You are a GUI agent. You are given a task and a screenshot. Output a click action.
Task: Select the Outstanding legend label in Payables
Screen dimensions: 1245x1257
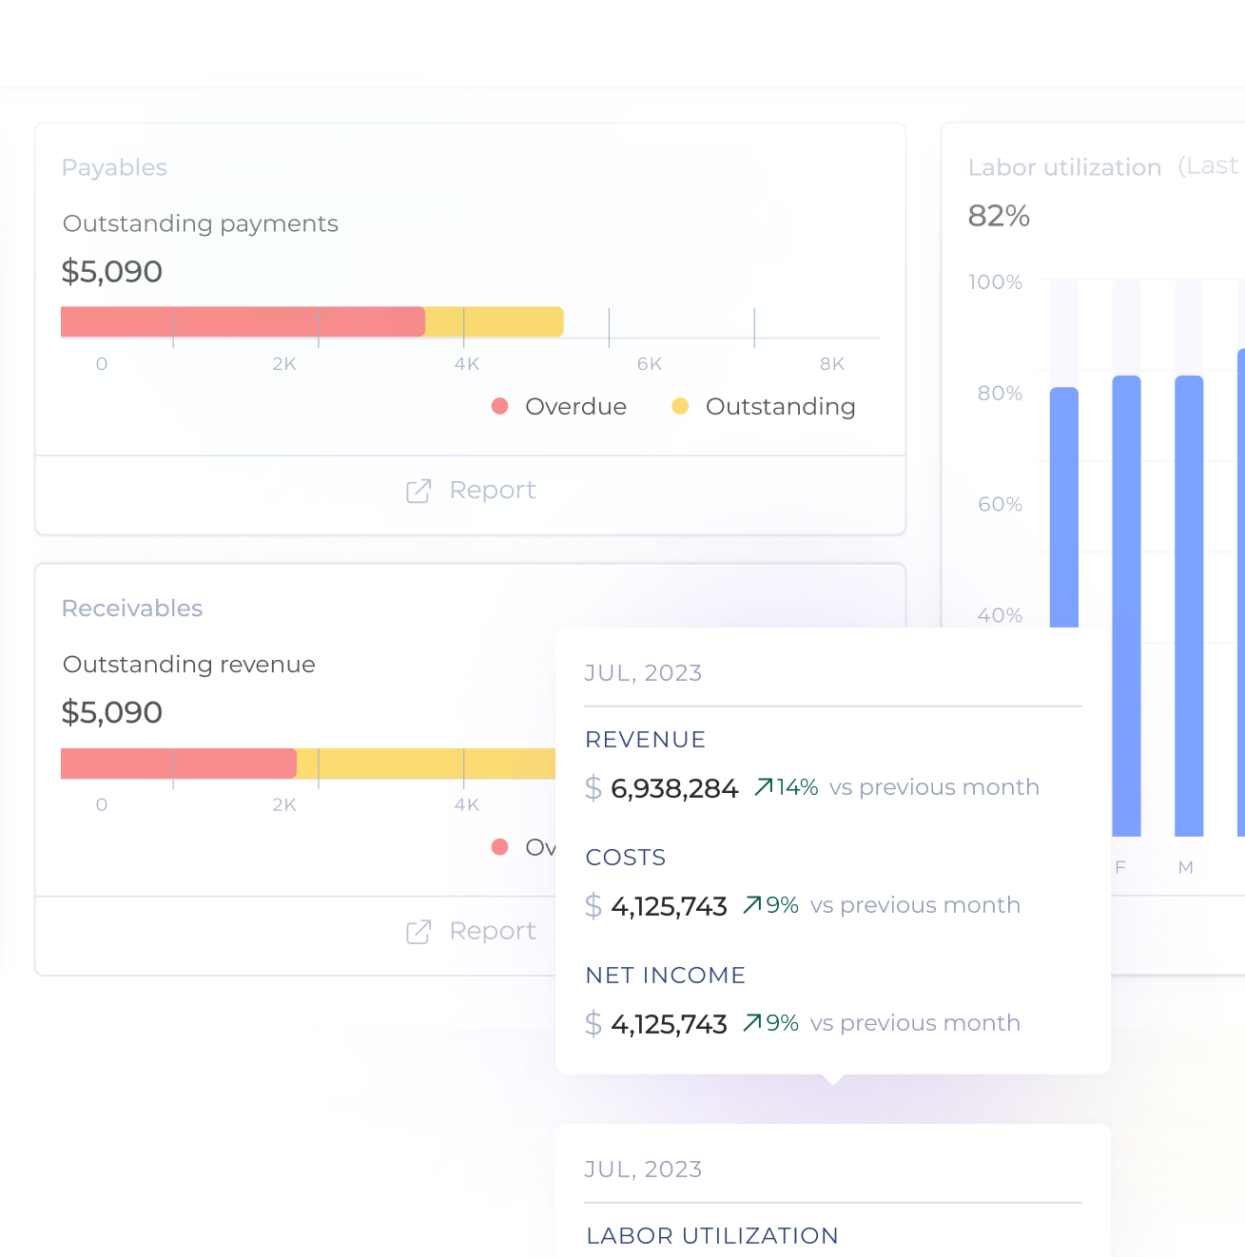coord(780,407)
